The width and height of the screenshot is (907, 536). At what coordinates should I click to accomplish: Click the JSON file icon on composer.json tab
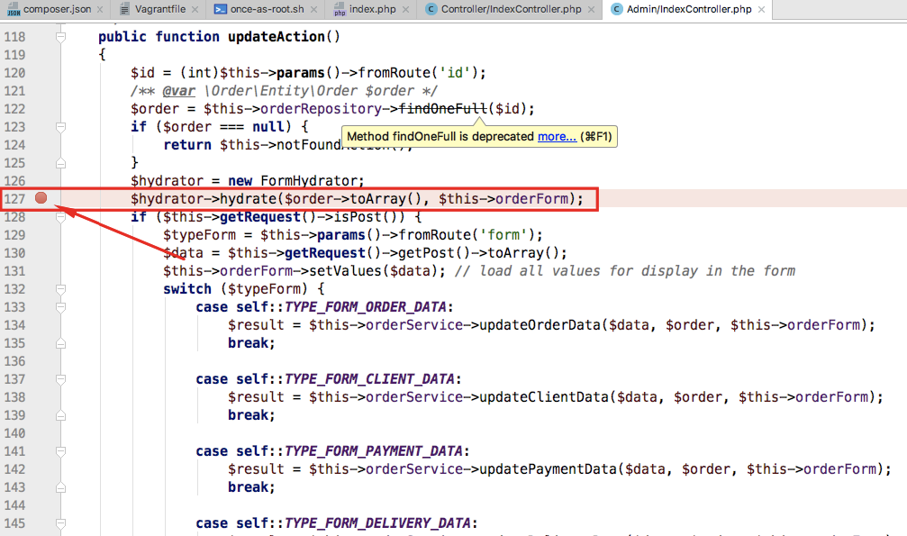click(x=14, y=9)
